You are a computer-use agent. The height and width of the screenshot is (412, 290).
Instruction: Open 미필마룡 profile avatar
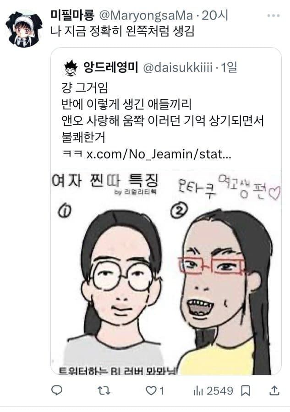pos(24,29)
